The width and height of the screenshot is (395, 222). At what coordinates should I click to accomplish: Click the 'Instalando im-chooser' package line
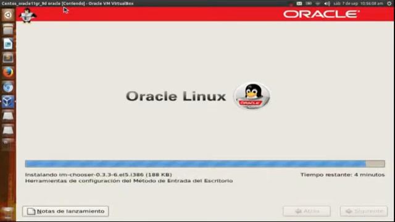pyautogui.click(x=99, y=175)
